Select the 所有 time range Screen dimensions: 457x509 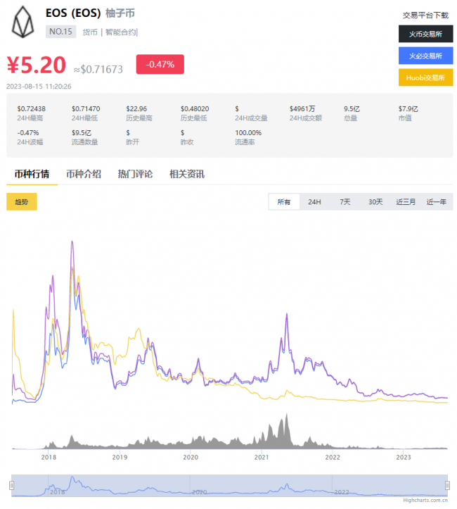[284, 202]
